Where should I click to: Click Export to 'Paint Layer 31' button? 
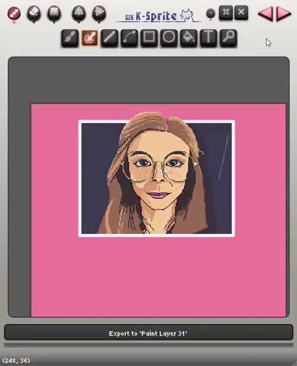pos(148,333)
